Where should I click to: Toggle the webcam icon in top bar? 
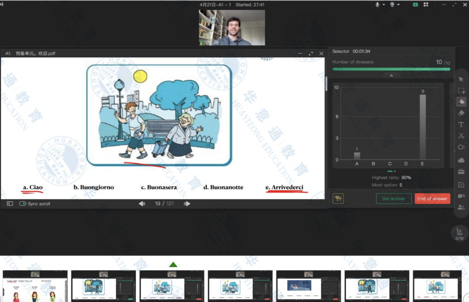[x=392, y=5]
